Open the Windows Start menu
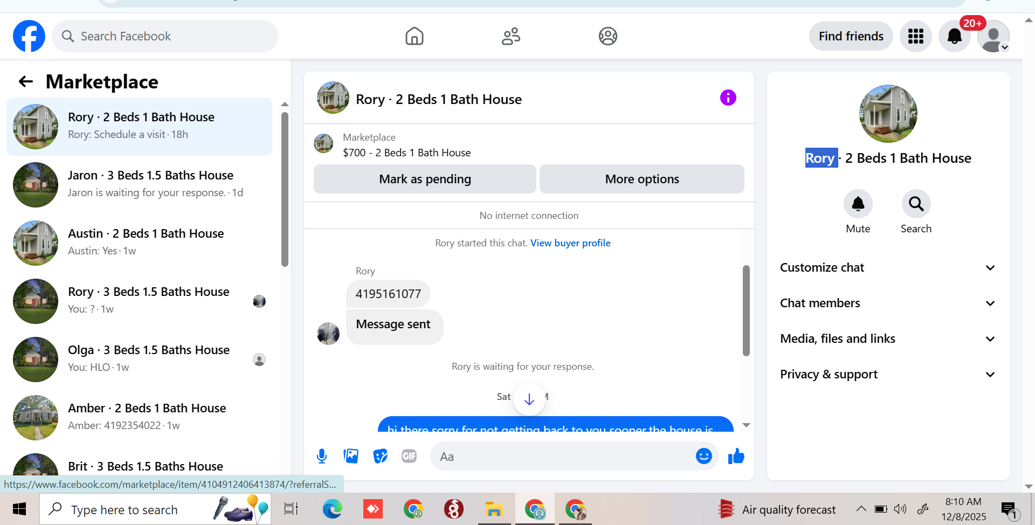Image resolution: width=1035 pixels, height=525 pixels. click(x=19, y=509)
